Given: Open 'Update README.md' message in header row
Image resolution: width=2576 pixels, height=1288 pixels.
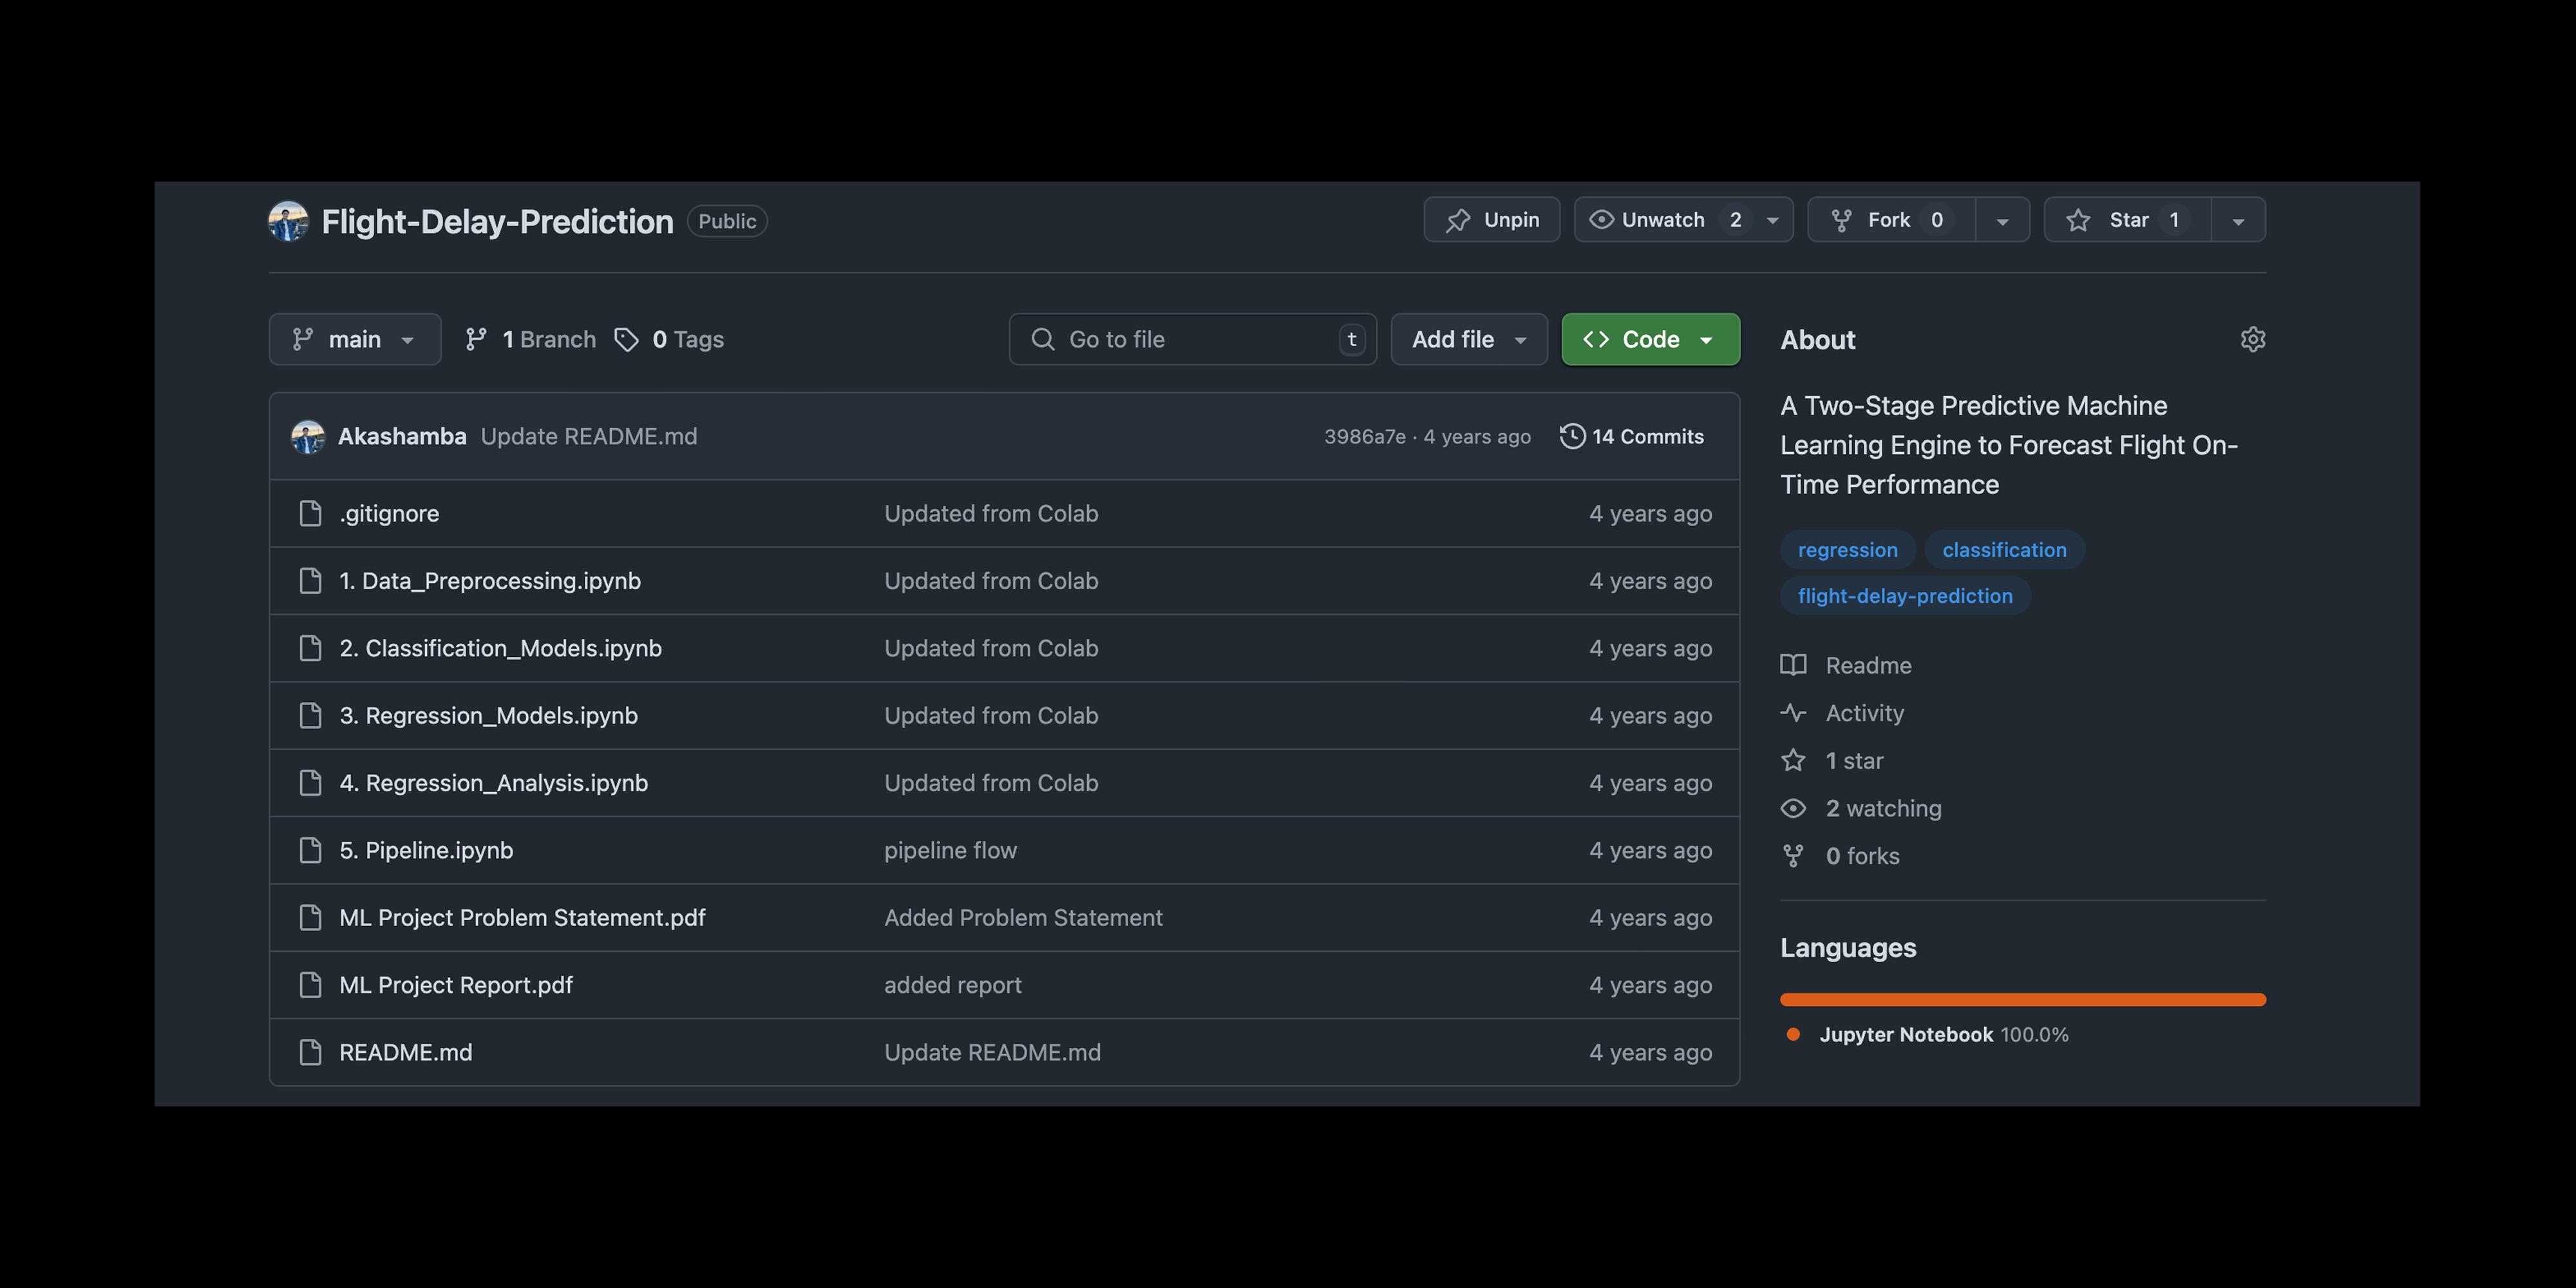Looking at the screenshot, I should coord(589,436).
